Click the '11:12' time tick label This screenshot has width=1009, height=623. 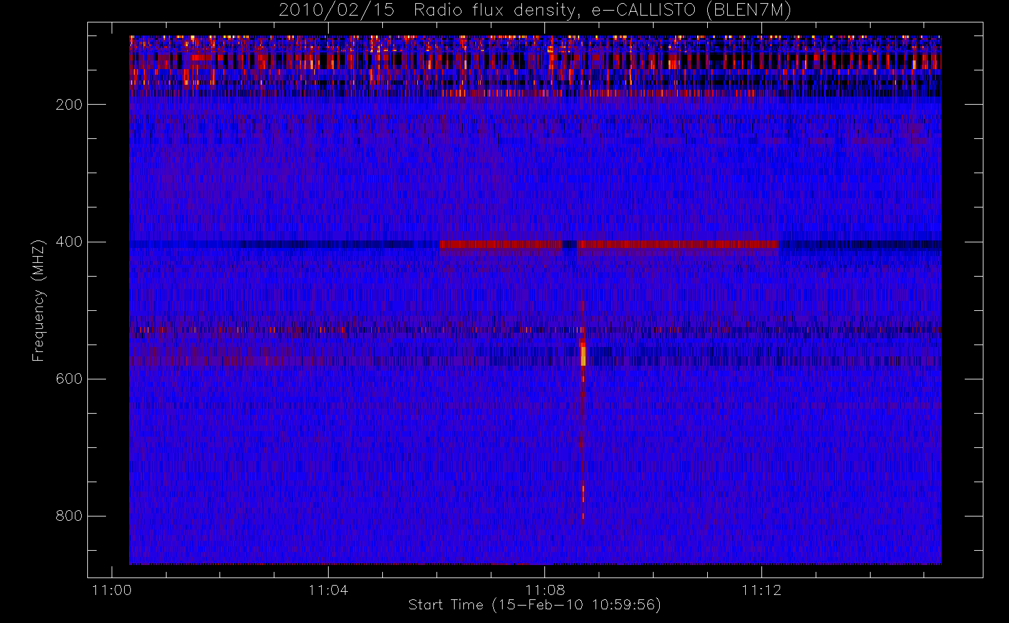point(761,590)
